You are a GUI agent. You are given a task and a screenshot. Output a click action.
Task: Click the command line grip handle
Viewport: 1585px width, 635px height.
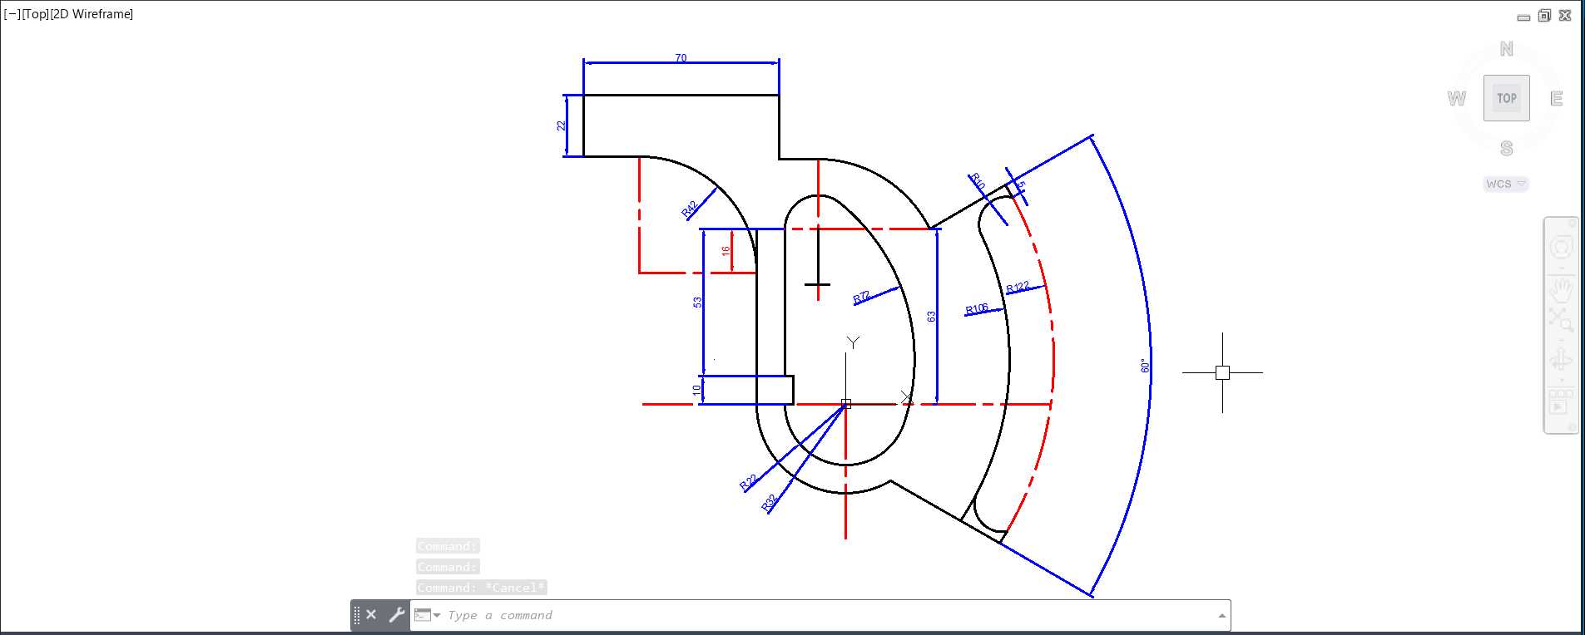[x=357, y=615]
